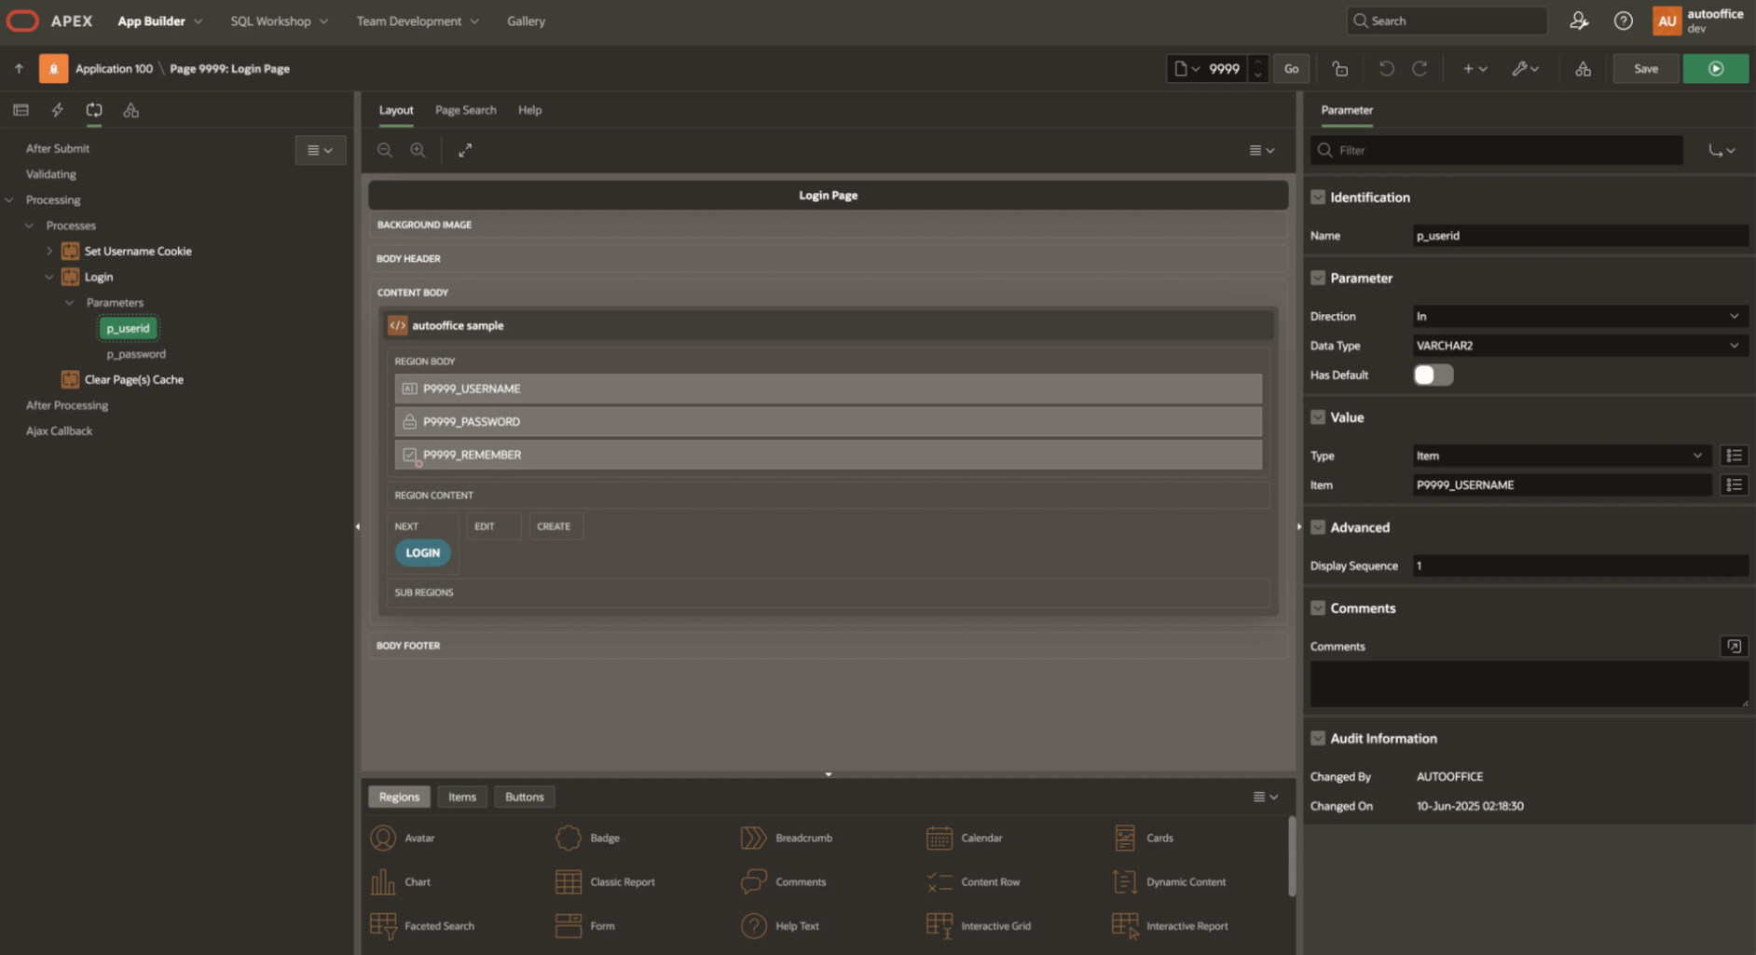Run the page with the green play button
1756x955 pixels.
click(1715, 69)
